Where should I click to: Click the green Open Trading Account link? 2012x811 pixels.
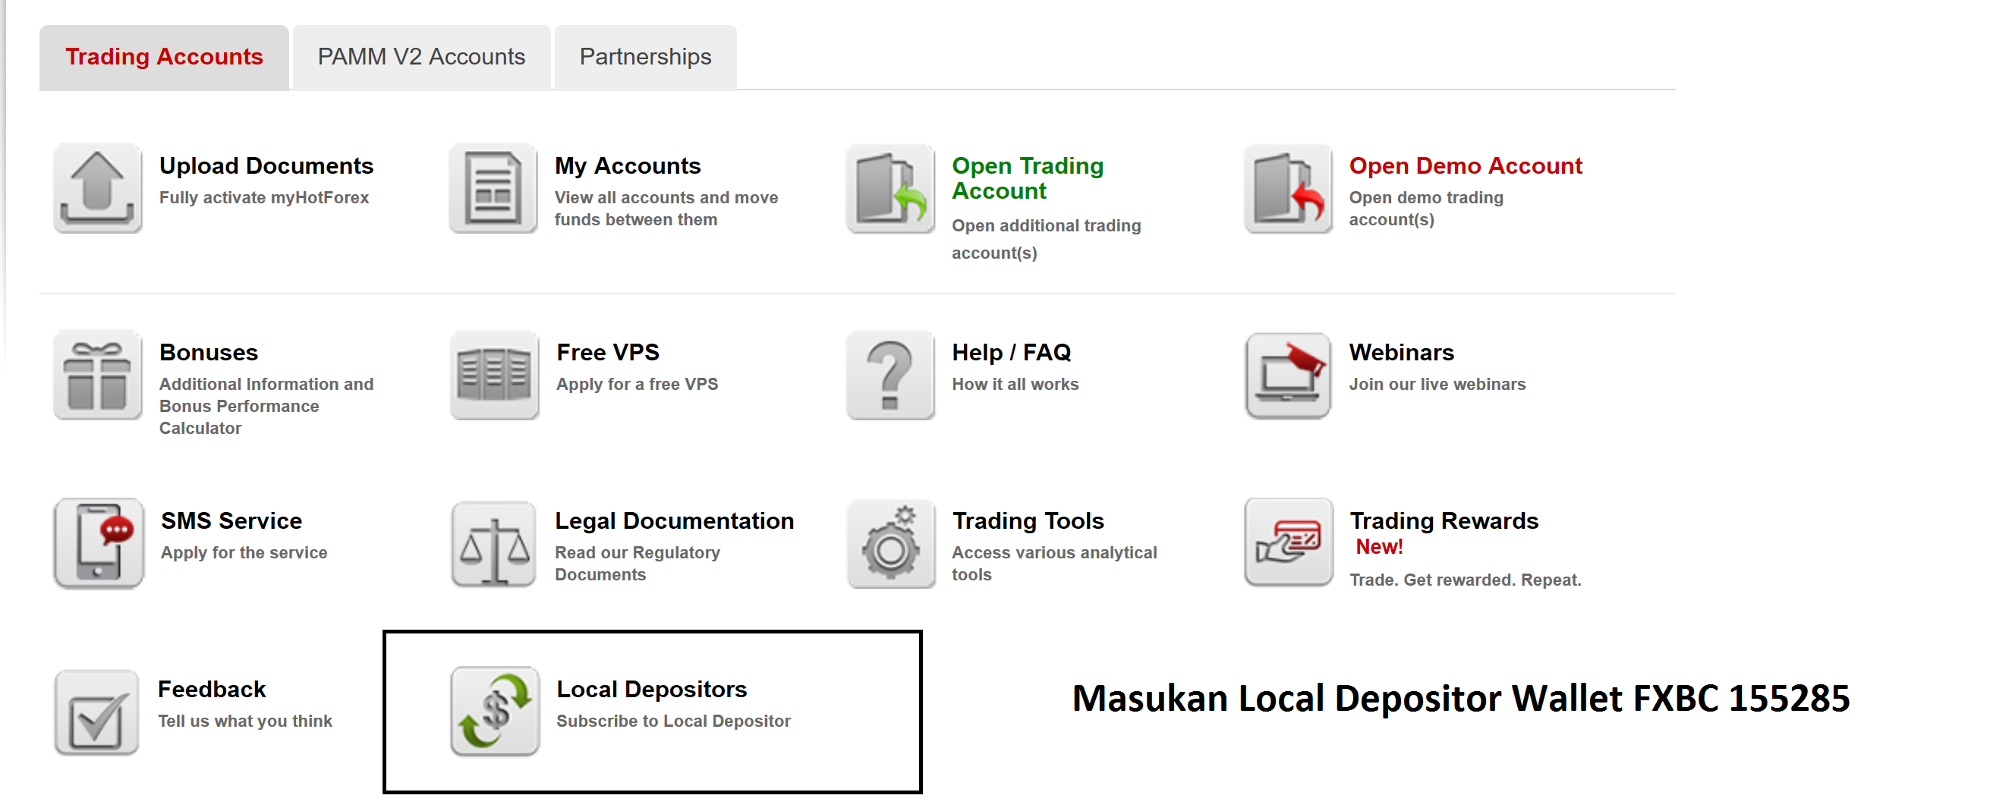(1027, 178)
